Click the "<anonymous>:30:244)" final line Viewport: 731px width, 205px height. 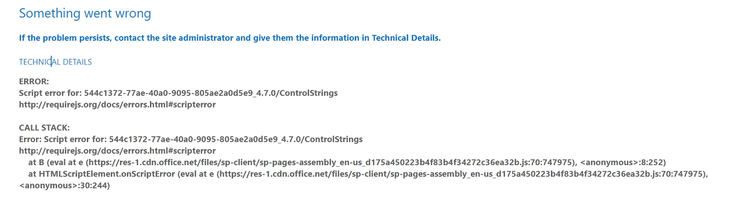65,186
